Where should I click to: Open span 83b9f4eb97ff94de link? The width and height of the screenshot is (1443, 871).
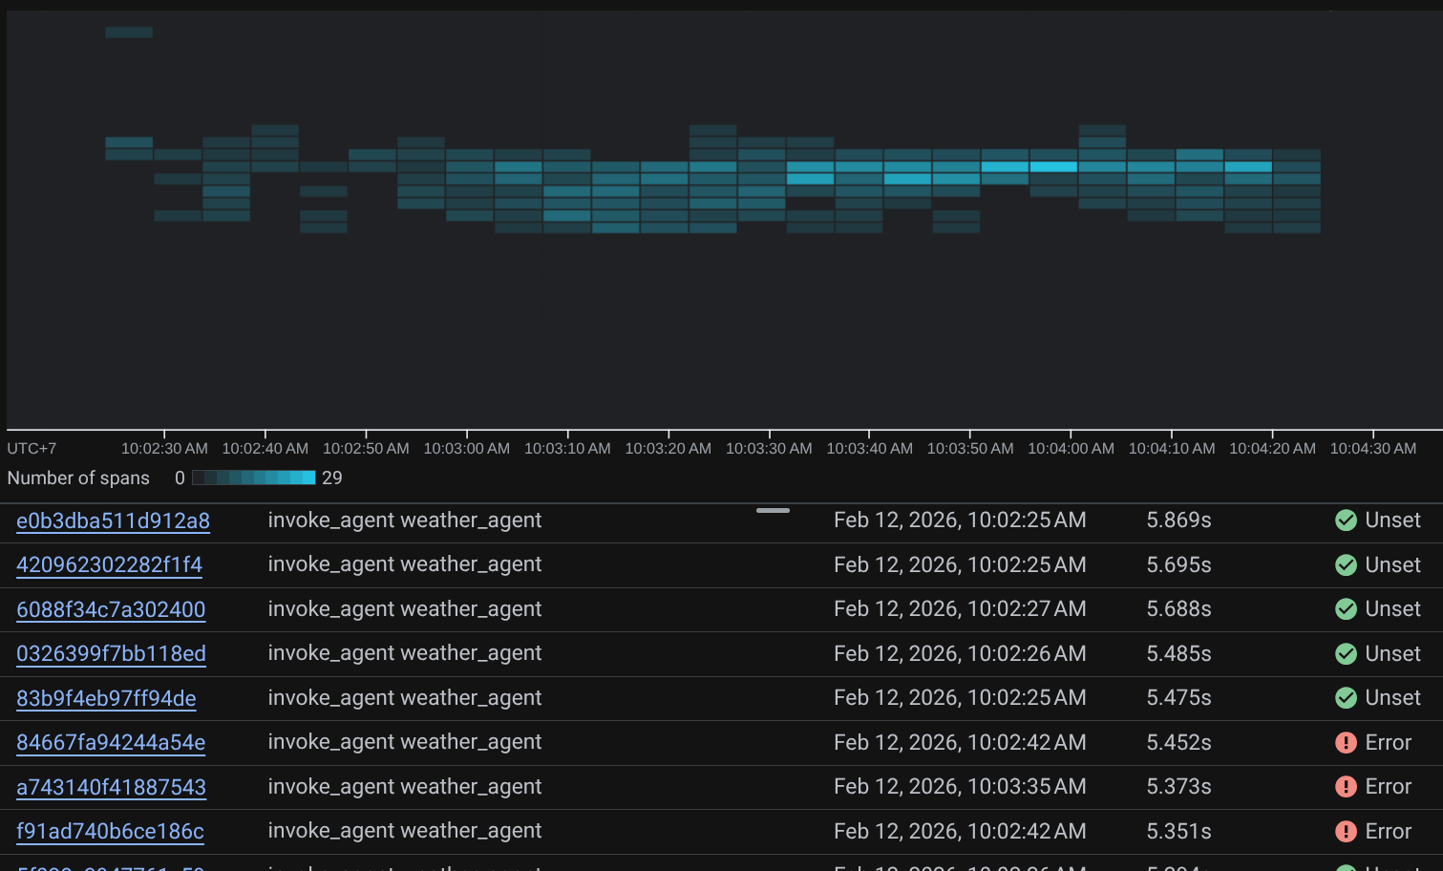click(x=106, y=698)
